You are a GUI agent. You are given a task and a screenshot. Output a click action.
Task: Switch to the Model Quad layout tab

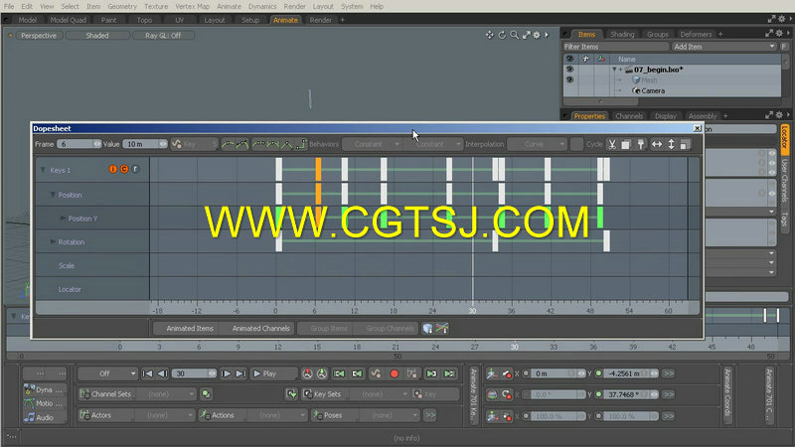[69, 20]
